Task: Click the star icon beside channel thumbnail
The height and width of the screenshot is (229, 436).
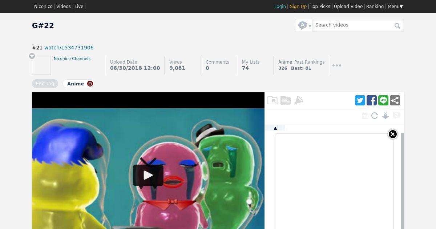Action: (x=32, y=56)
